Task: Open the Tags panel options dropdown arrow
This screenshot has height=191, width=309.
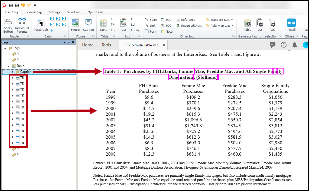Action: tap(64, 42)
